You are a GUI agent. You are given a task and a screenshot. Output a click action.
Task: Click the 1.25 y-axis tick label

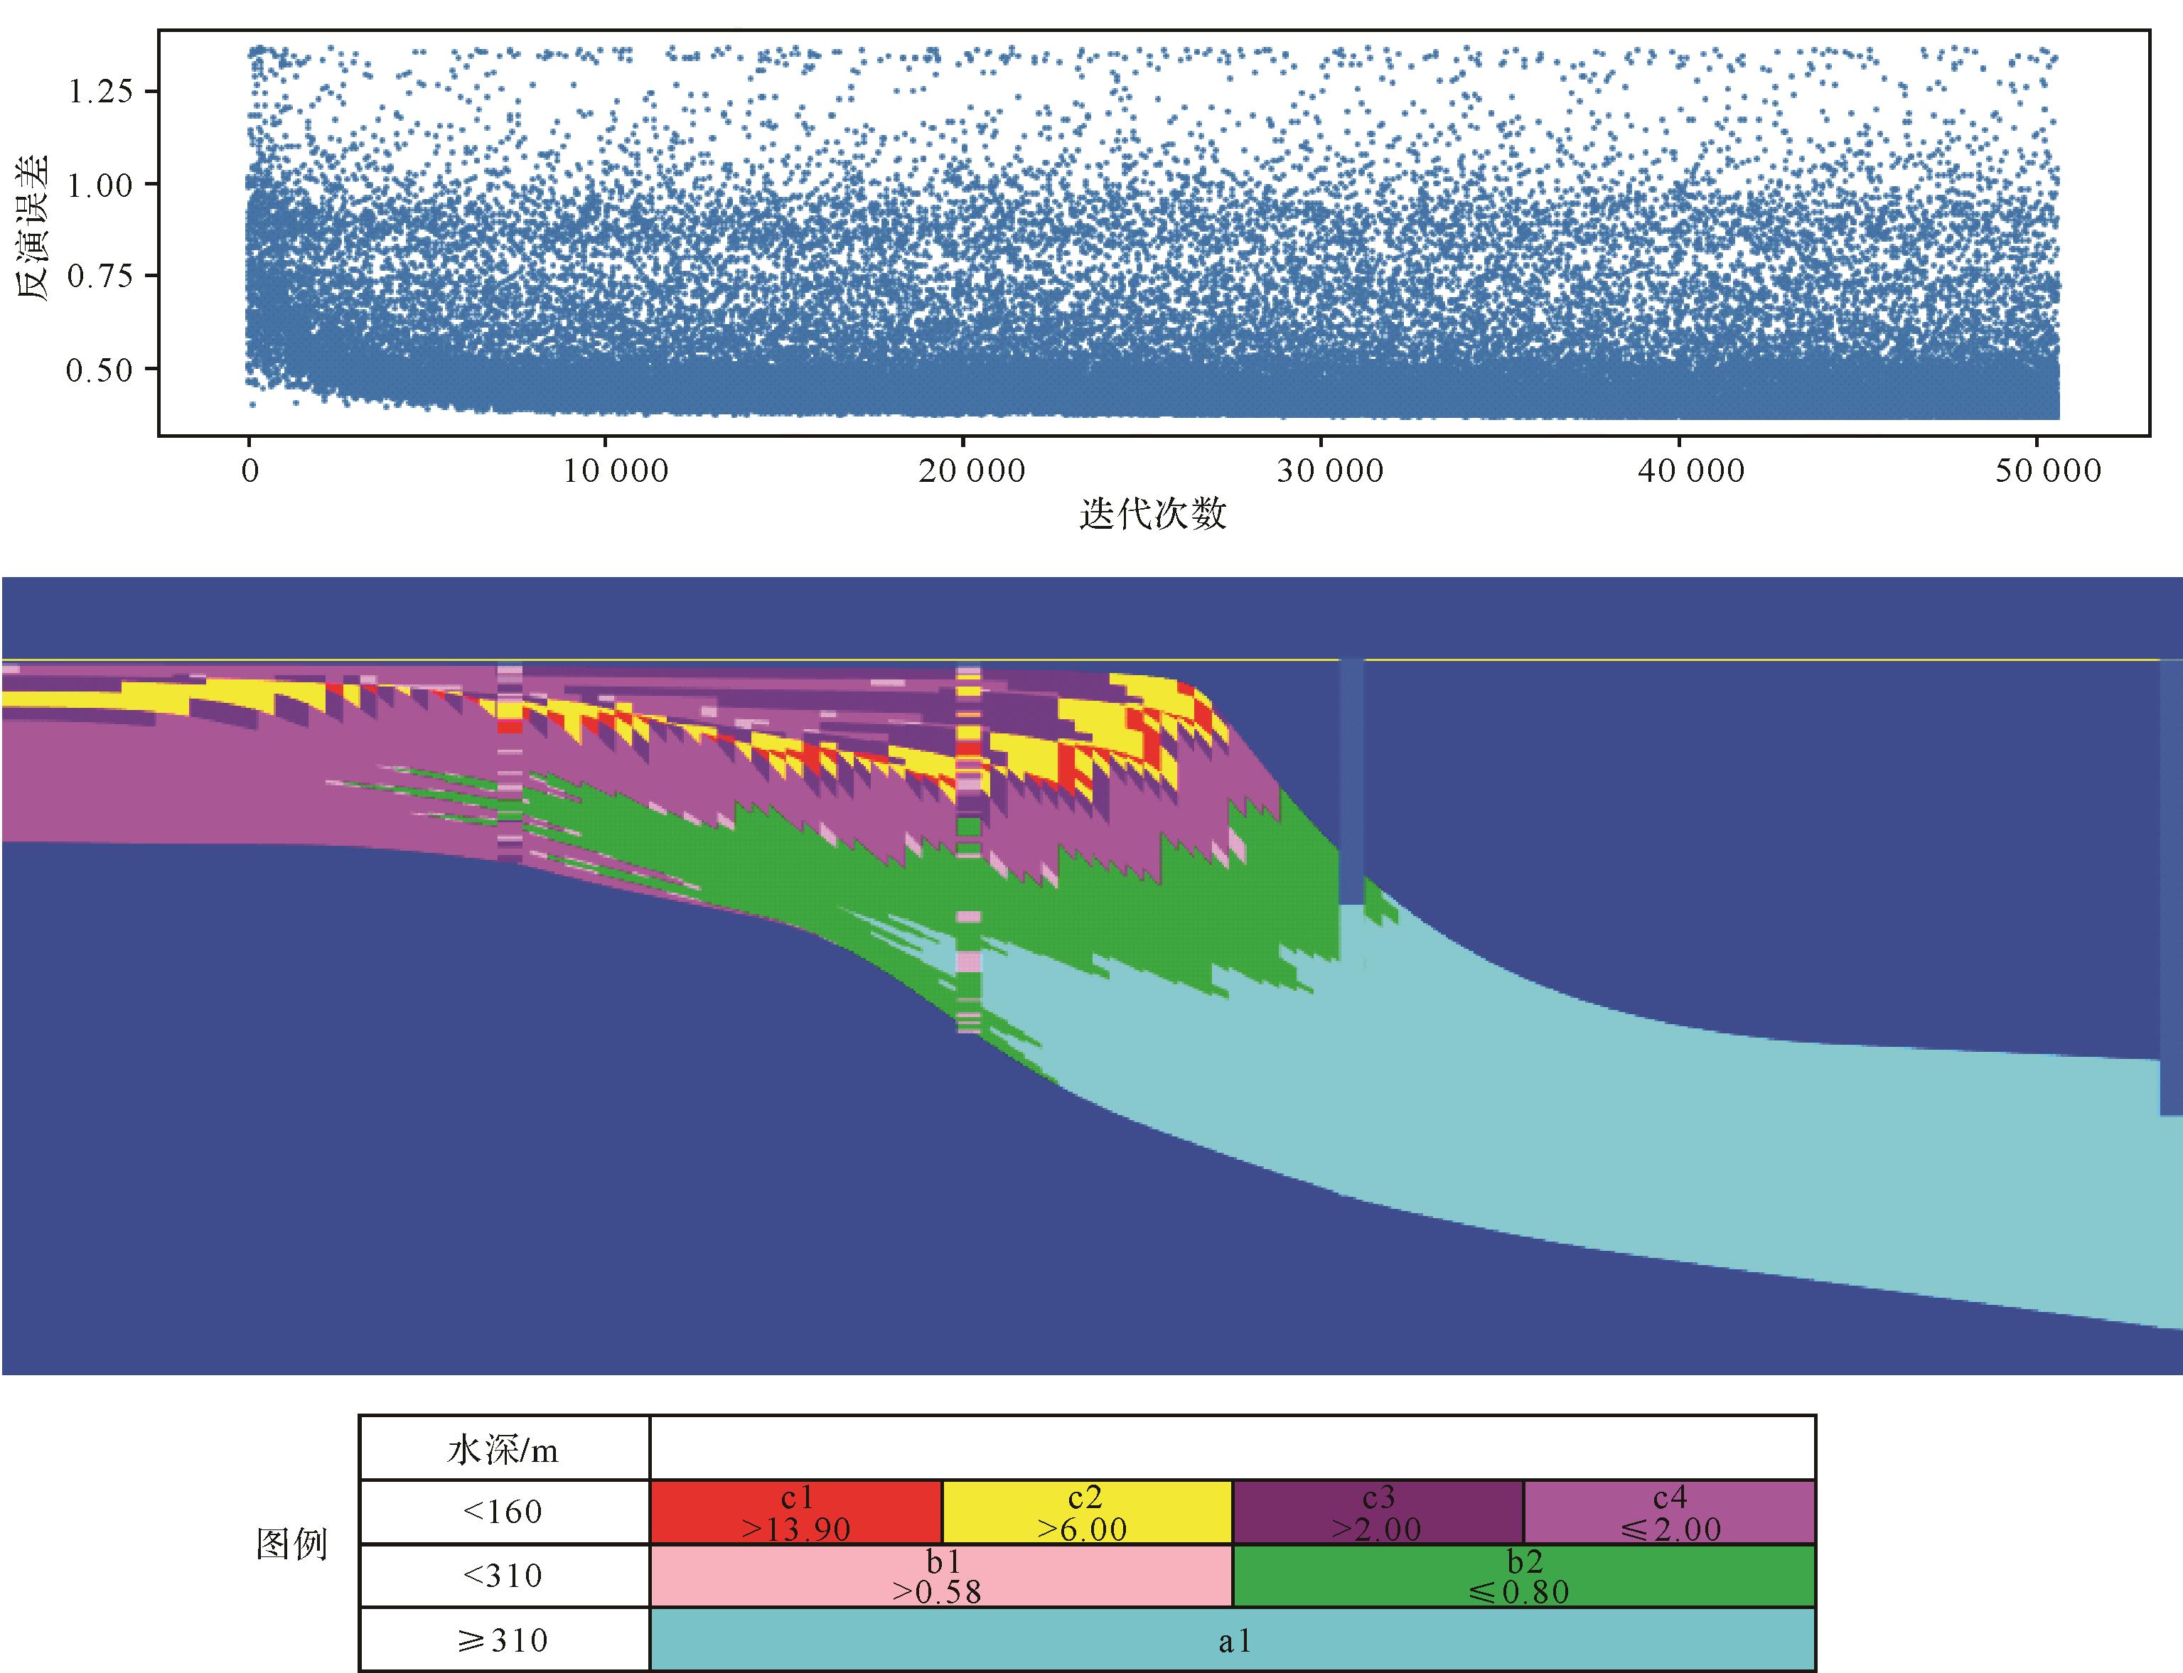click(x=100, y=92)
